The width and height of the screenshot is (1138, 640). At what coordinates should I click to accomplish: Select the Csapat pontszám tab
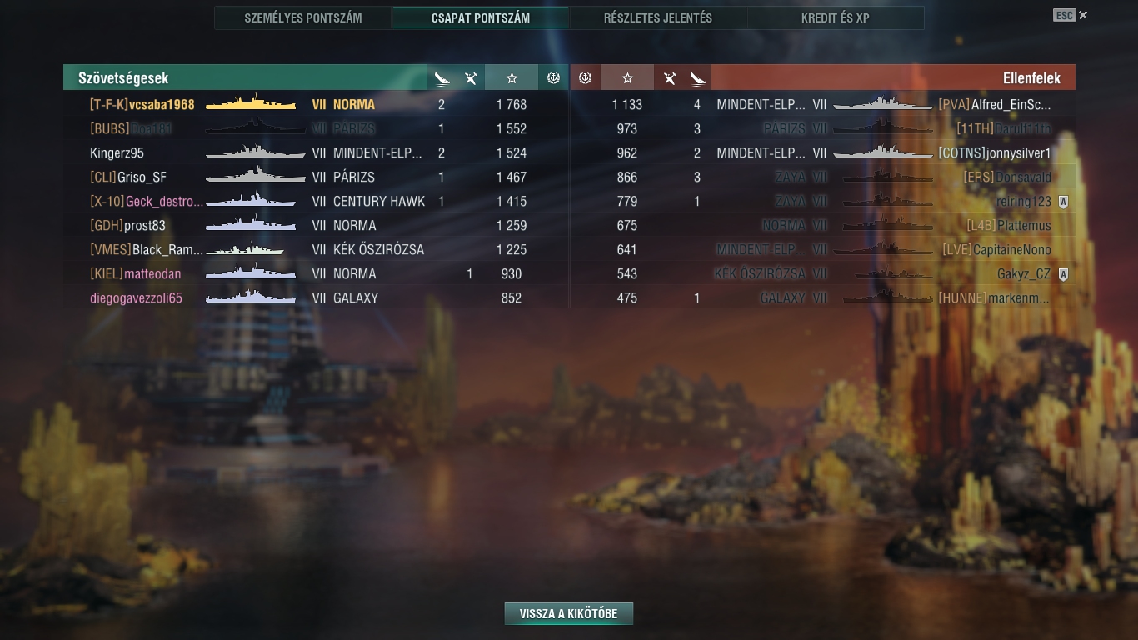[x=481, y=17]
